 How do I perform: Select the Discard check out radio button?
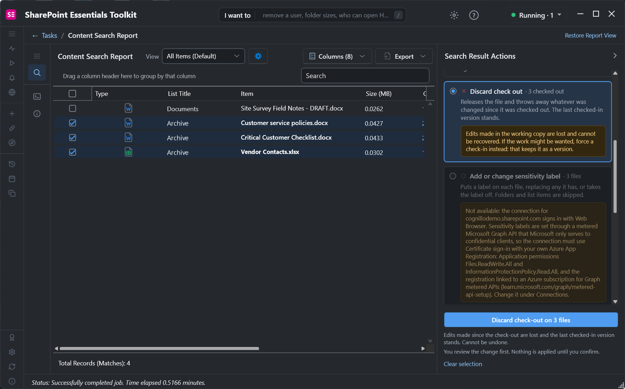point(453,91)
